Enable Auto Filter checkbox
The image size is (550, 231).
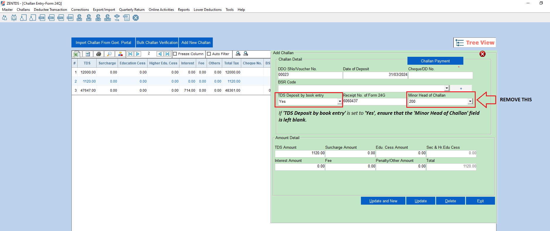(x=209, y=54)
